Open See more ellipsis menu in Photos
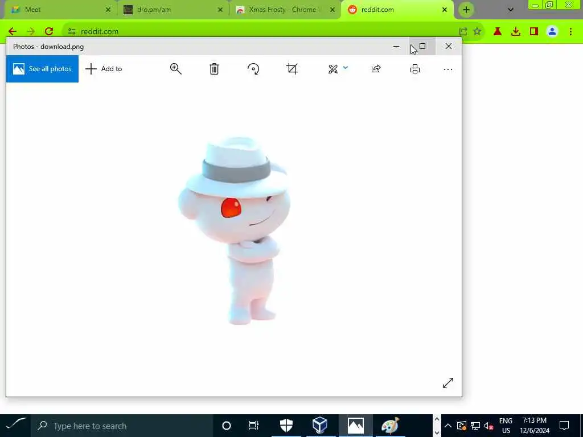 click(447, 69)
